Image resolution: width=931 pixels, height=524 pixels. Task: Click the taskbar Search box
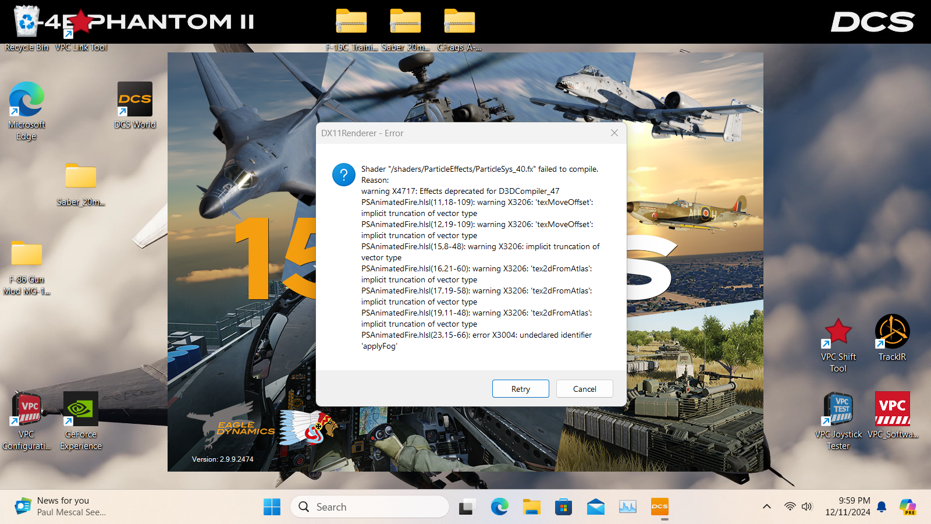point(369,507)
